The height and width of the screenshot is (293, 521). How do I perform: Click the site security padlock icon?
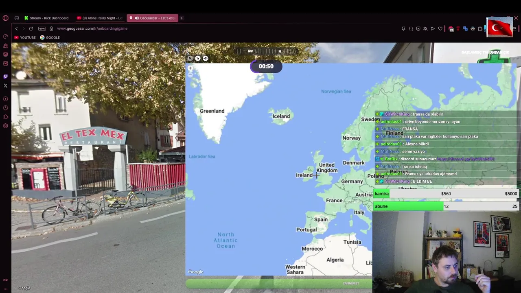[51, 28]
